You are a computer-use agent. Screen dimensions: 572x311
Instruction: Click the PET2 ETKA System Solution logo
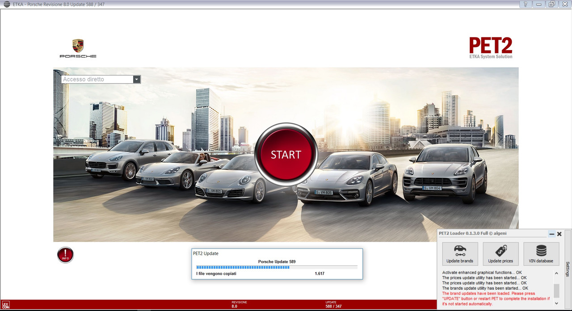491,48
